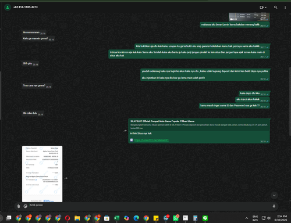Open the sent image thumbnail at top
Viewport: 291px width, 223px height.
coord(249,17)
